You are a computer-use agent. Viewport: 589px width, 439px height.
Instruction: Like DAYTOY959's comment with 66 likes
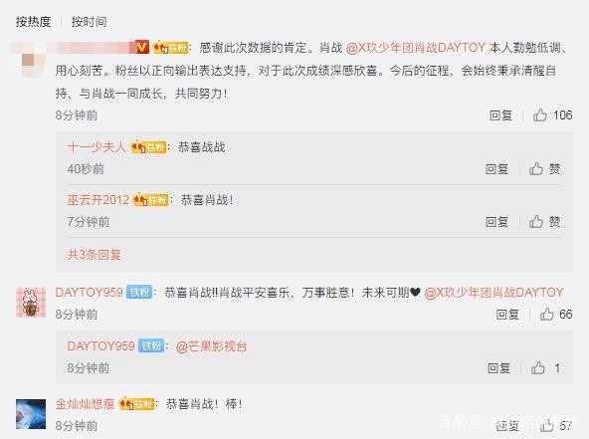click(546, 314)
